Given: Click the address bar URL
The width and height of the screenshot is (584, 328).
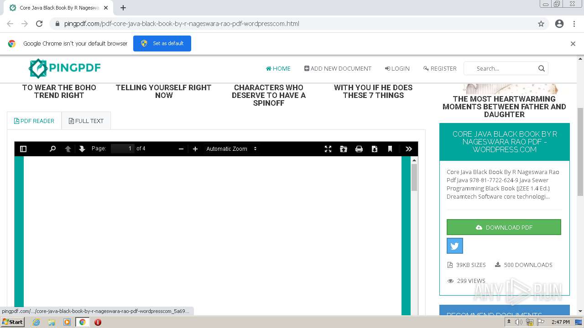Looking at the screenshot, I should (x=182, y=24).
